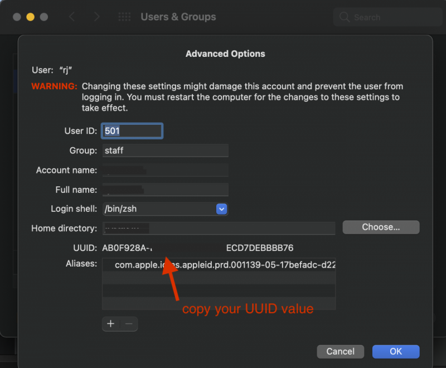Click the User ID field
The height and width of the screenshot is (368, 446).
pos(132,131)
